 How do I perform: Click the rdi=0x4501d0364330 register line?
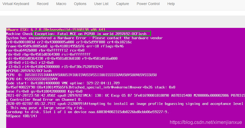62,58
